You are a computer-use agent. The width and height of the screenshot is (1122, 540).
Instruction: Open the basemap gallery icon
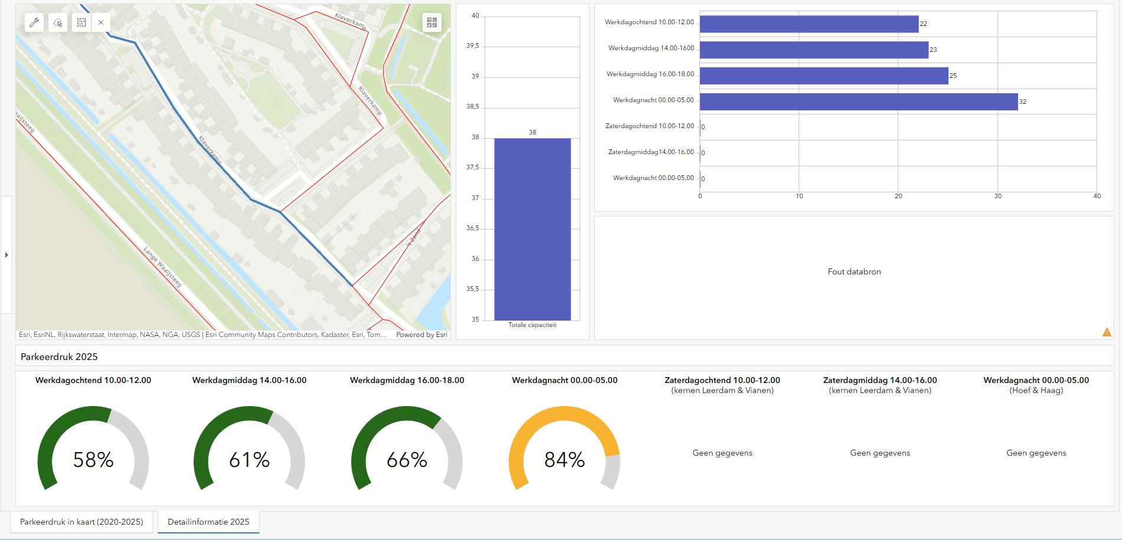(432, 22)
